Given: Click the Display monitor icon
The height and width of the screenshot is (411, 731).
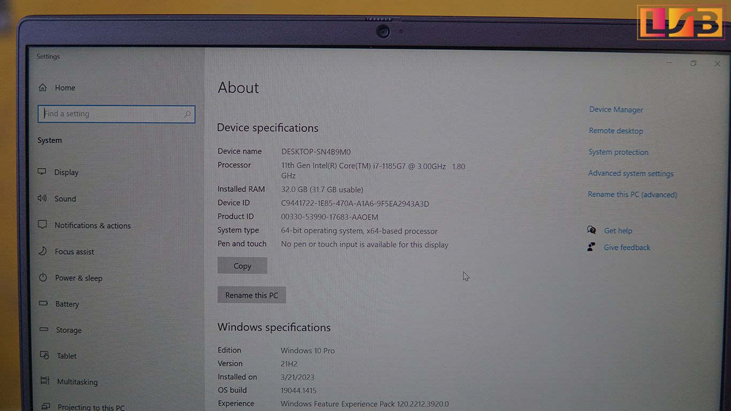Looking at the screenshot, I should (x=42, y=172).
